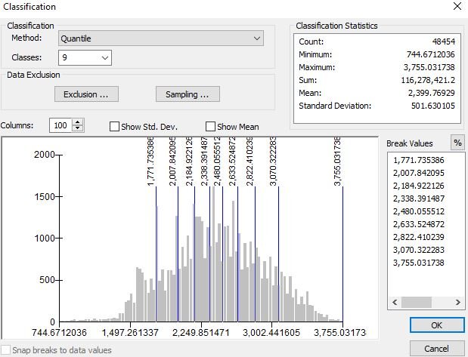
Task: Increase Columns value with up arrow
Action: (78, 122)
